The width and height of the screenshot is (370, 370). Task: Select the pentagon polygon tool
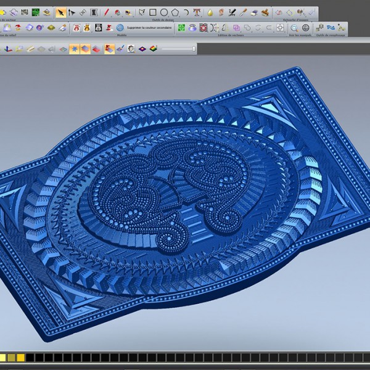point(176,12)
